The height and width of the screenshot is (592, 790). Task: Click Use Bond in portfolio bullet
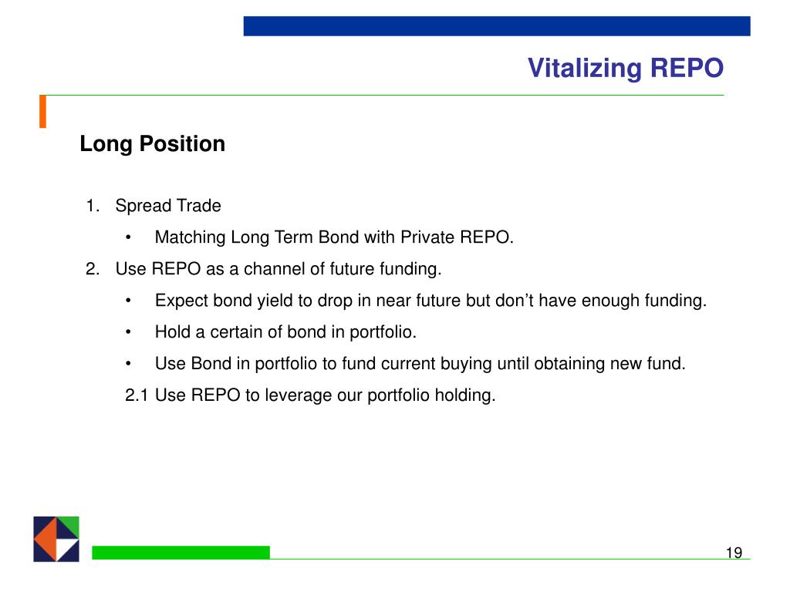click(x=420, y=364)
